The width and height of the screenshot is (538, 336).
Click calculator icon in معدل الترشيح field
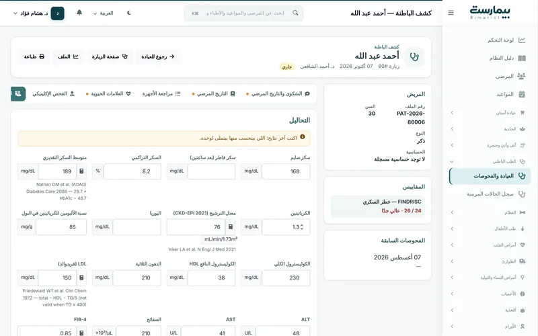(231, 226)
